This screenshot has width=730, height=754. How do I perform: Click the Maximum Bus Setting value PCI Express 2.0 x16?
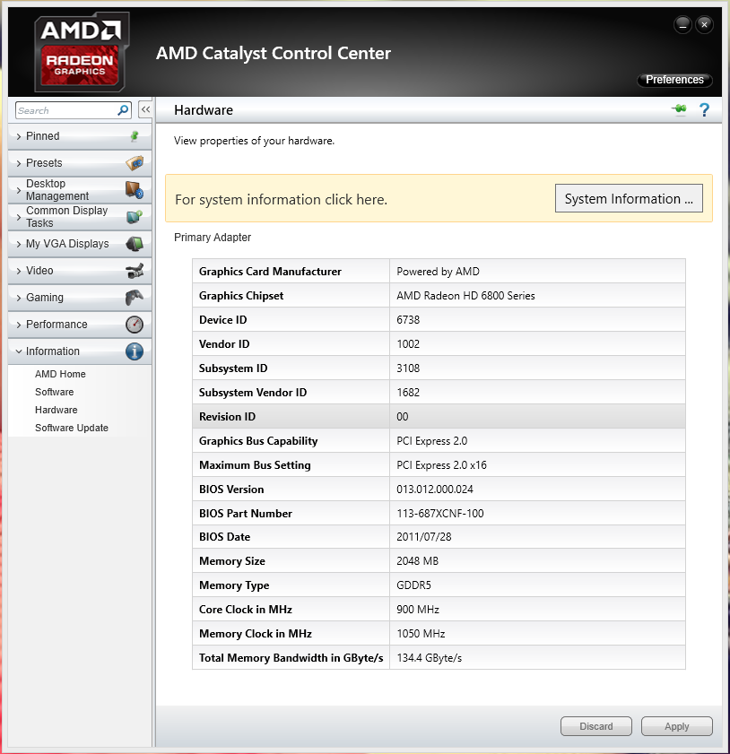pyautogui.click(x=441, y=465)
